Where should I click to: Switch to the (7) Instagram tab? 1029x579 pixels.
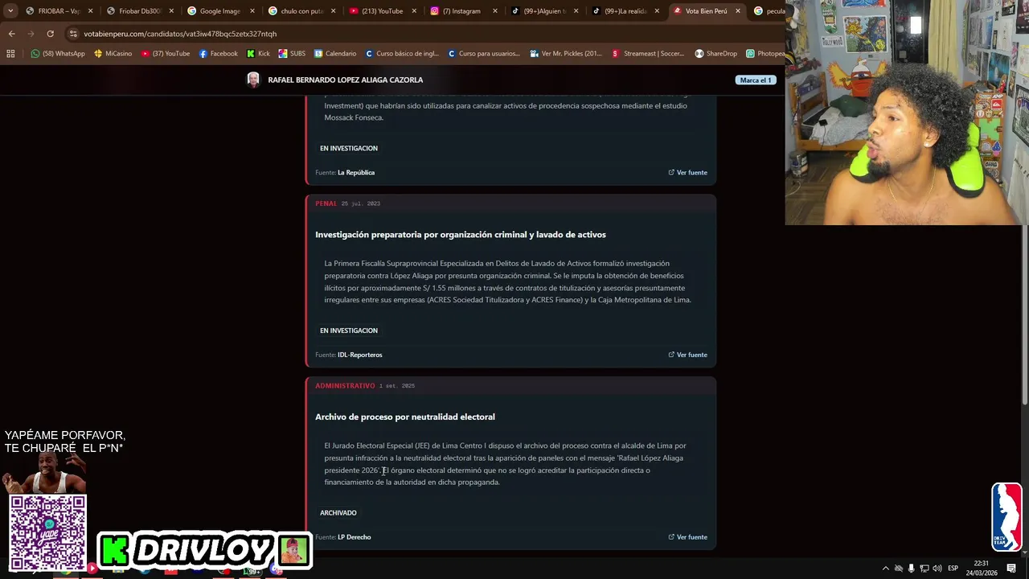(x=461, y=11)
